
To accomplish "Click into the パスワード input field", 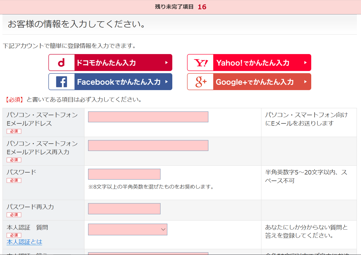I will click(x=124, y=174).
